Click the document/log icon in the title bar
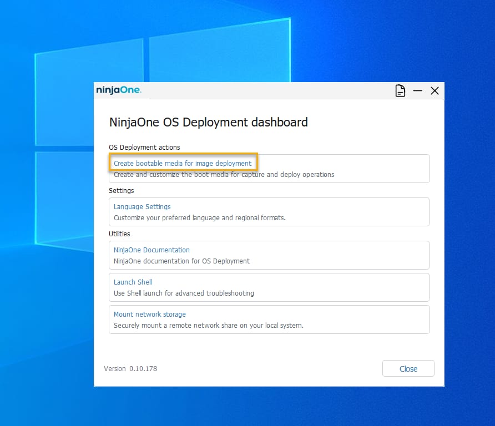 coord(400,90)
